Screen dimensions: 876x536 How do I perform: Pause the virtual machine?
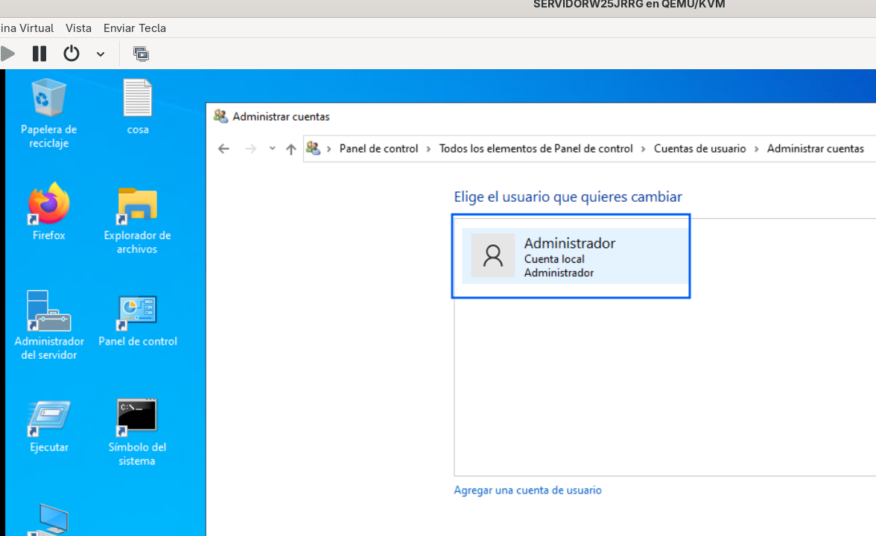[39, 54]
